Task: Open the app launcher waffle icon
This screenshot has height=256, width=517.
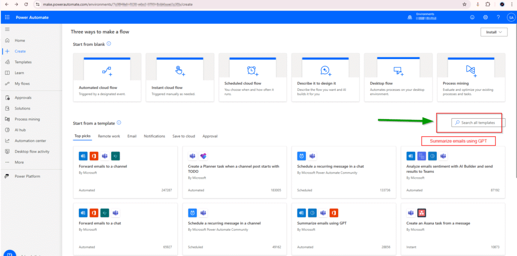Action: point(7,17)
